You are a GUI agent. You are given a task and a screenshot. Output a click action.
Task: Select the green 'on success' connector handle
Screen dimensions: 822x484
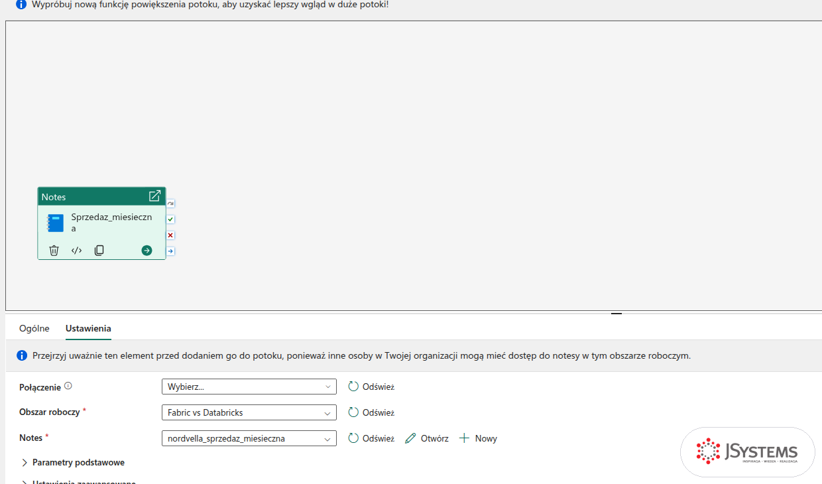click(170, 219)
